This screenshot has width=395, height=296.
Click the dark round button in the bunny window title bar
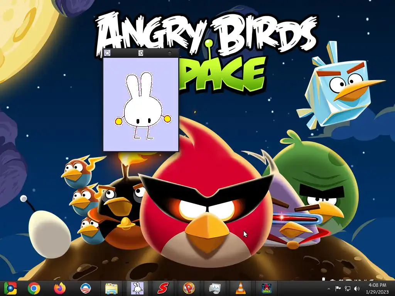click(170, 53)
